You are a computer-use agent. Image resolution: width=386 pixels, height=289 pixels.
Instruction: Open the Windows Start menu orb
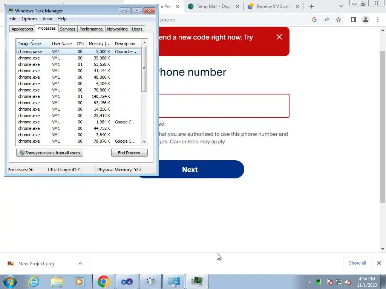pyautogui.click(x=10, y=281)
